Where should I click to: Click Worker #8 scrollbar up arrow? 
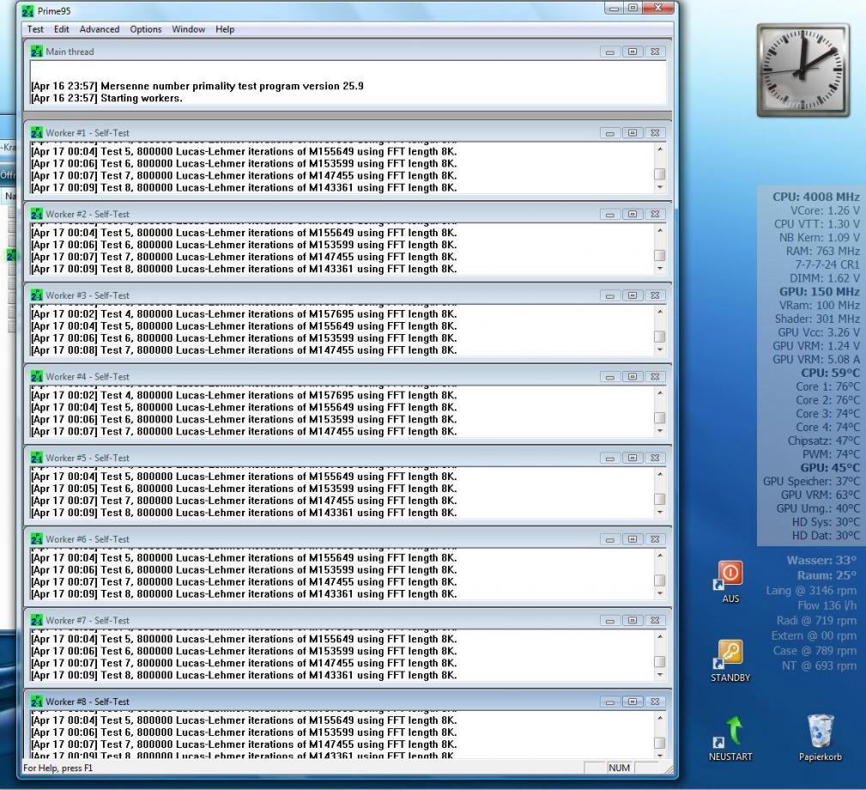659,718
